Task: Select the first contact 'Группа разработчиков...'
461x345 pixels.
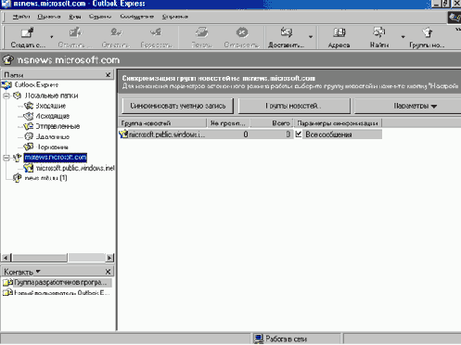Action: (x=57, y=282)
